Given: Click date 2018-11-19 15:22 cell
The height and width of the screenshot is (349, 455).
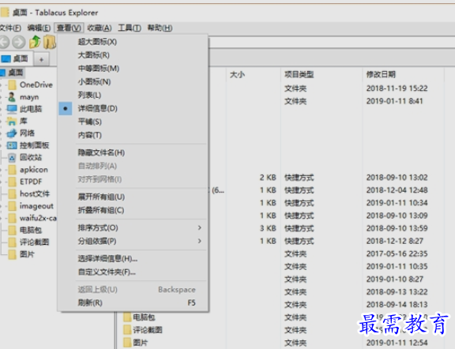Looking at the screenshot, I should 397,88.
